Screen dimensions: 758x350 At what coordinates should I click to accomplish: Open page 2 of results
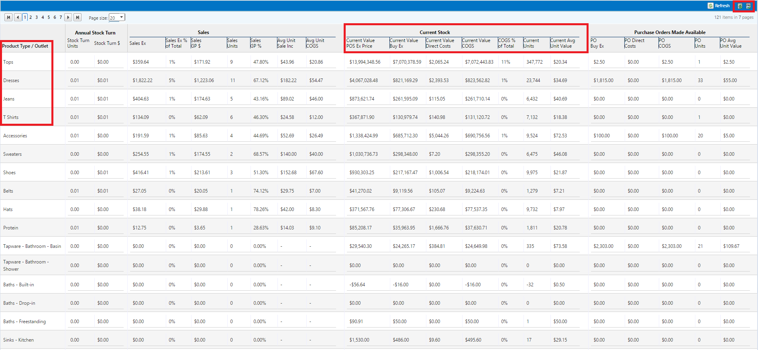point(31,17)
